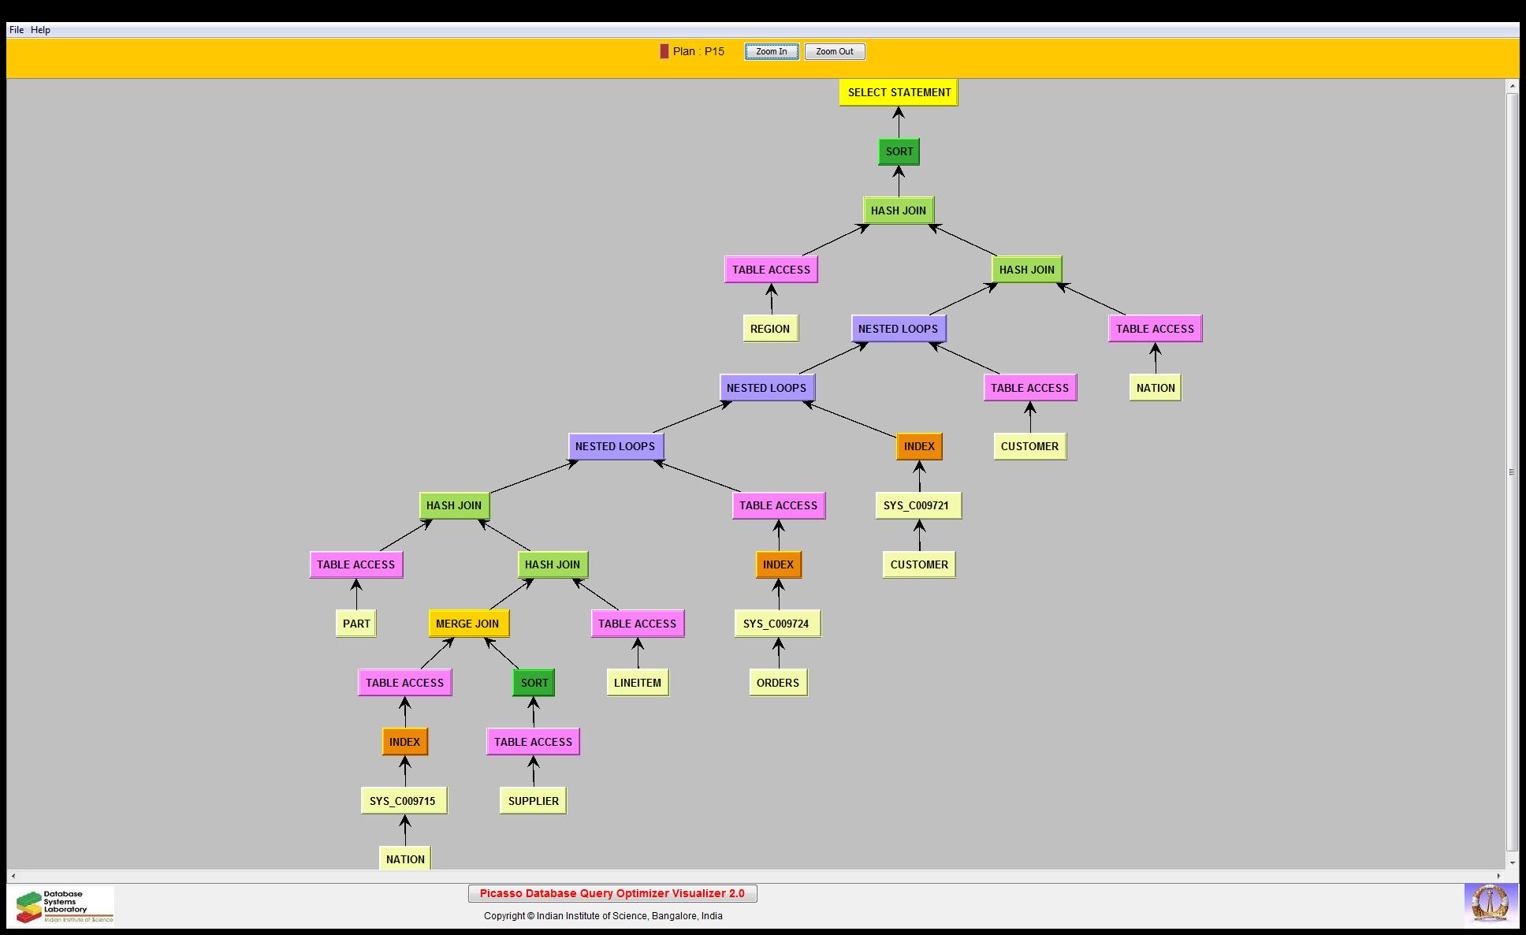Click the Database Systems Laboratory logo
This screenshot has width=1526, height=935.
[x=63, y=906]
